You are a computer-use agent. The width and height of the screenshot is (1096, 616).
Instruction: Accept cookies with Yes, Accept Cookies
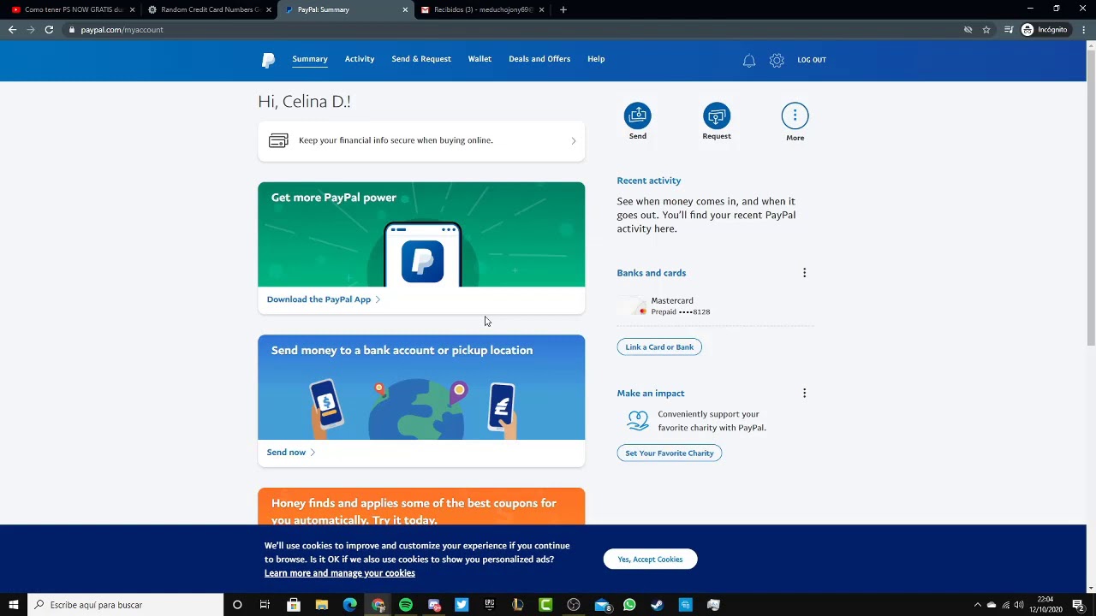[x=651, y=560]
